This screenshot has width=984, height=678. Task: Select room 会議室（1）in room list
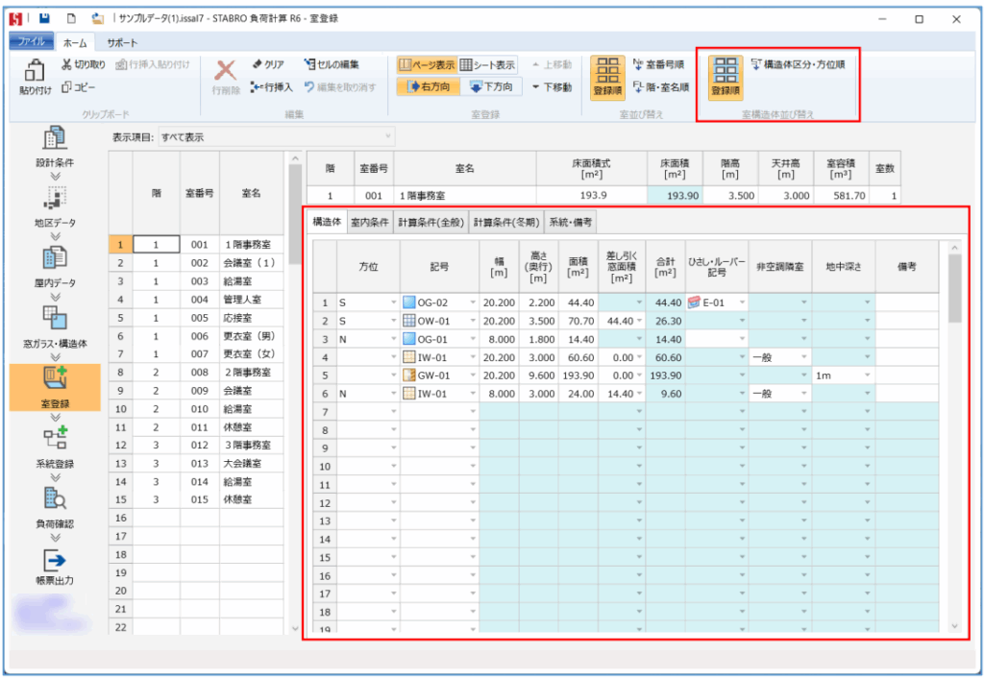click(x=252, y=262)
